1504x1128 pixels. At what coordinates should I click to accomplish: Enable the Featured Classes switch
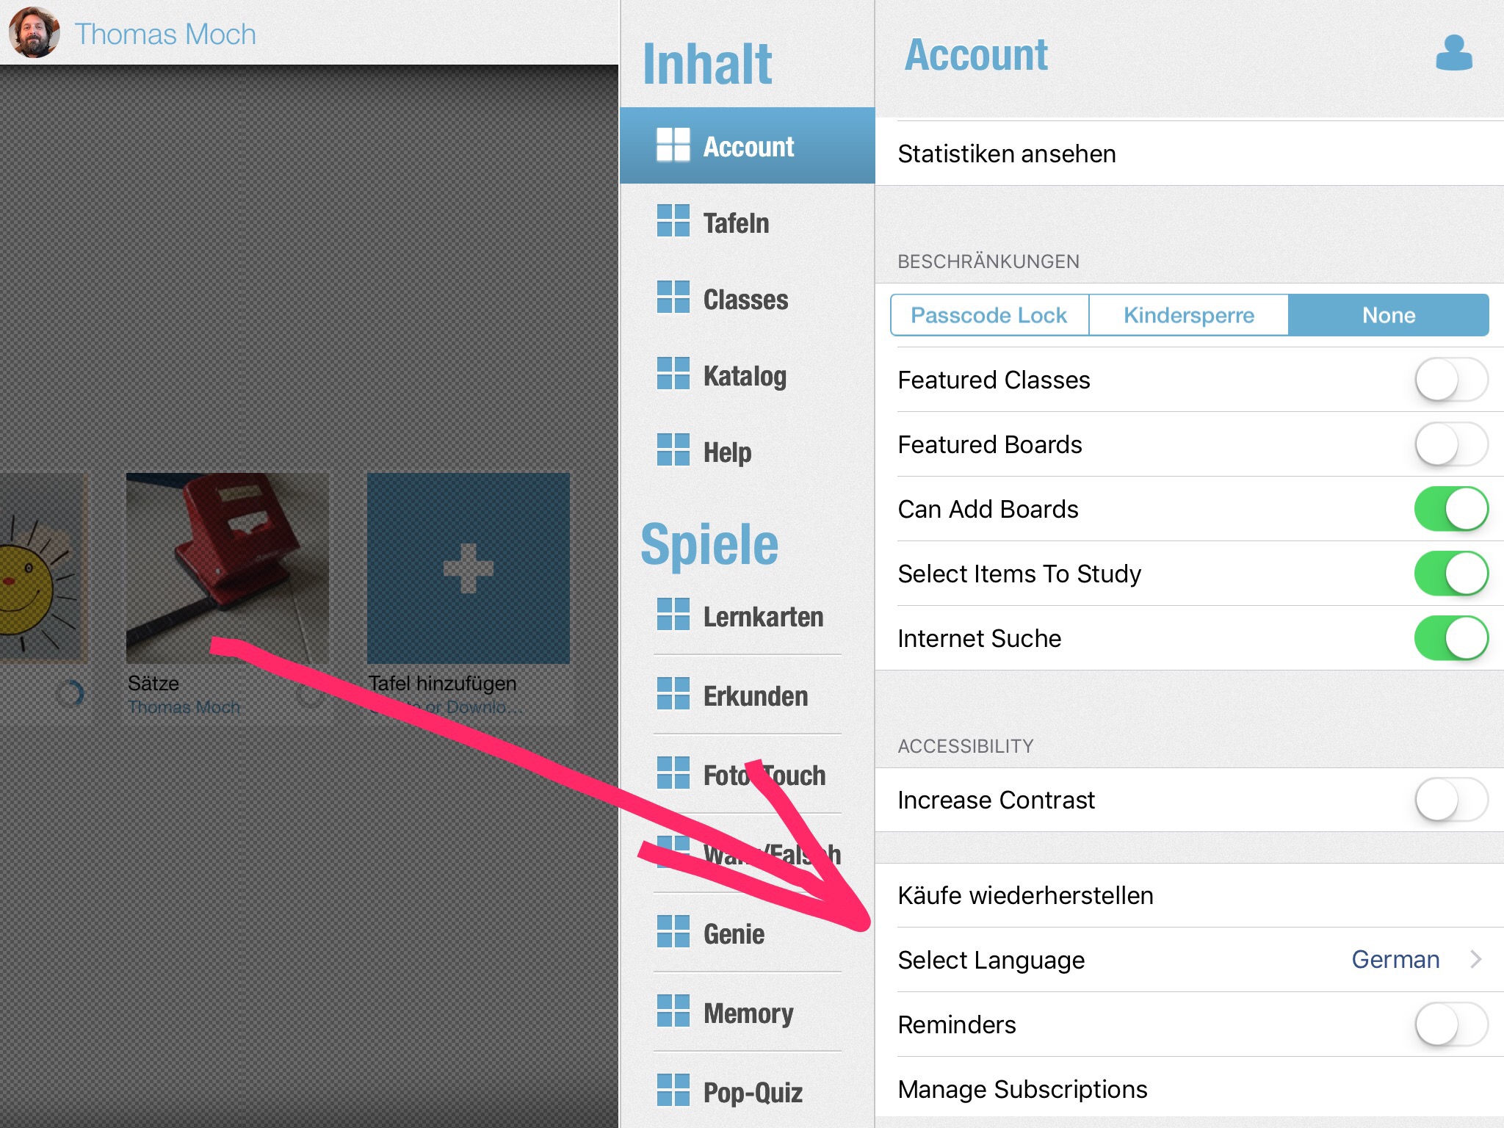coord(1451,380)
